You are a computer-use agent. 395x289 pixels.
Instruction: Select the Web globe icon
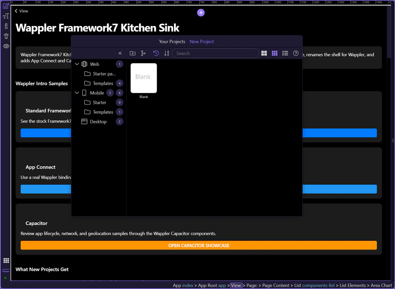[84, 64]
